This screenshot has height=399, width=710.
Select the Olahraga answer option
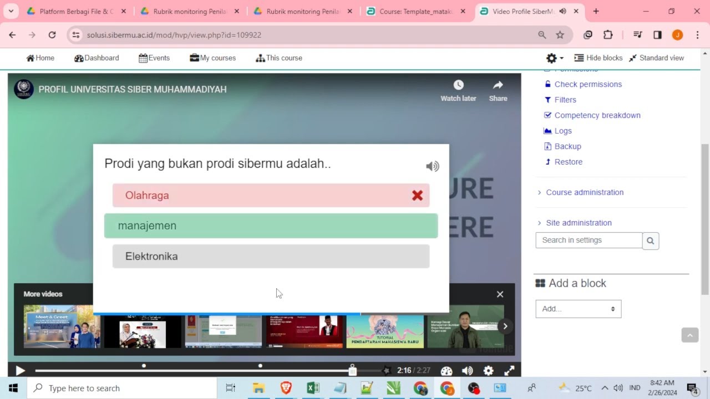271,195
